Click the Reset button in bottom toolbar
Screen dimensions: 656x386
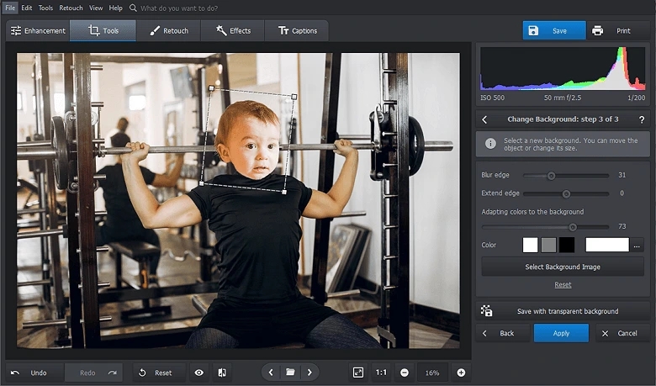[155, 373]
